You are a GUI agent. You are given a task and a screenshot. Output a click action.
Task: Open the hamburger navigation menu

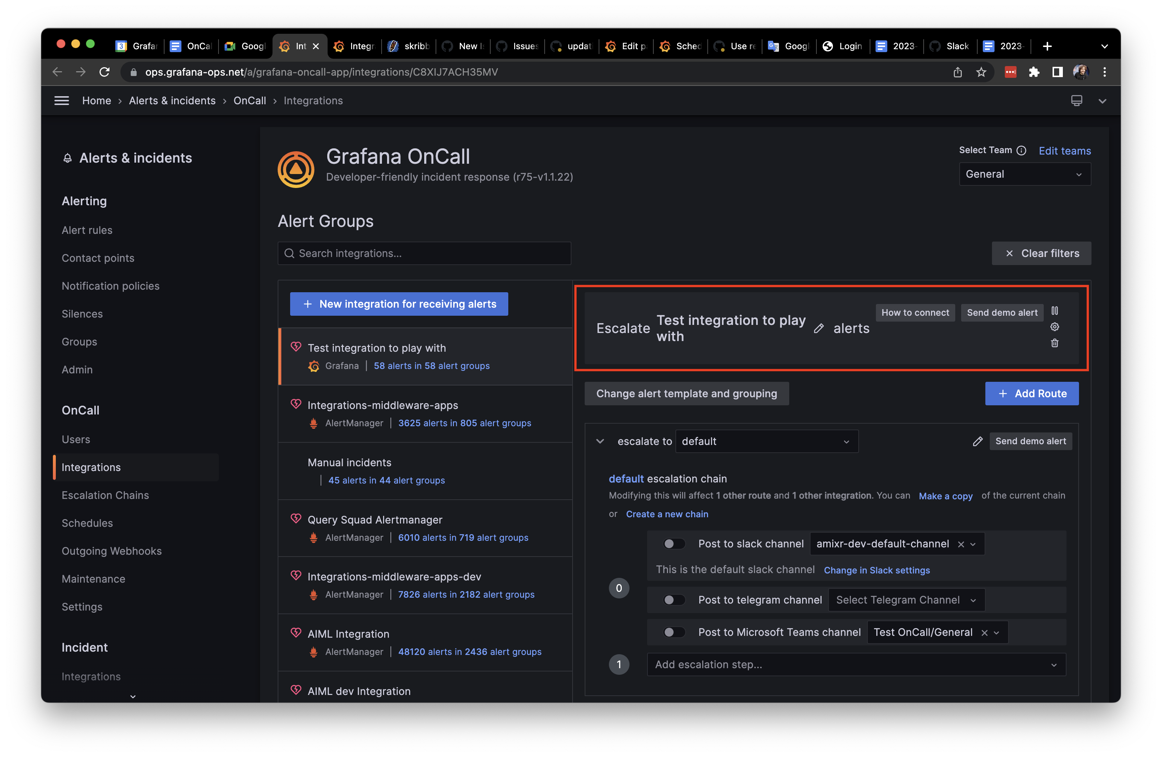(62, 100)
